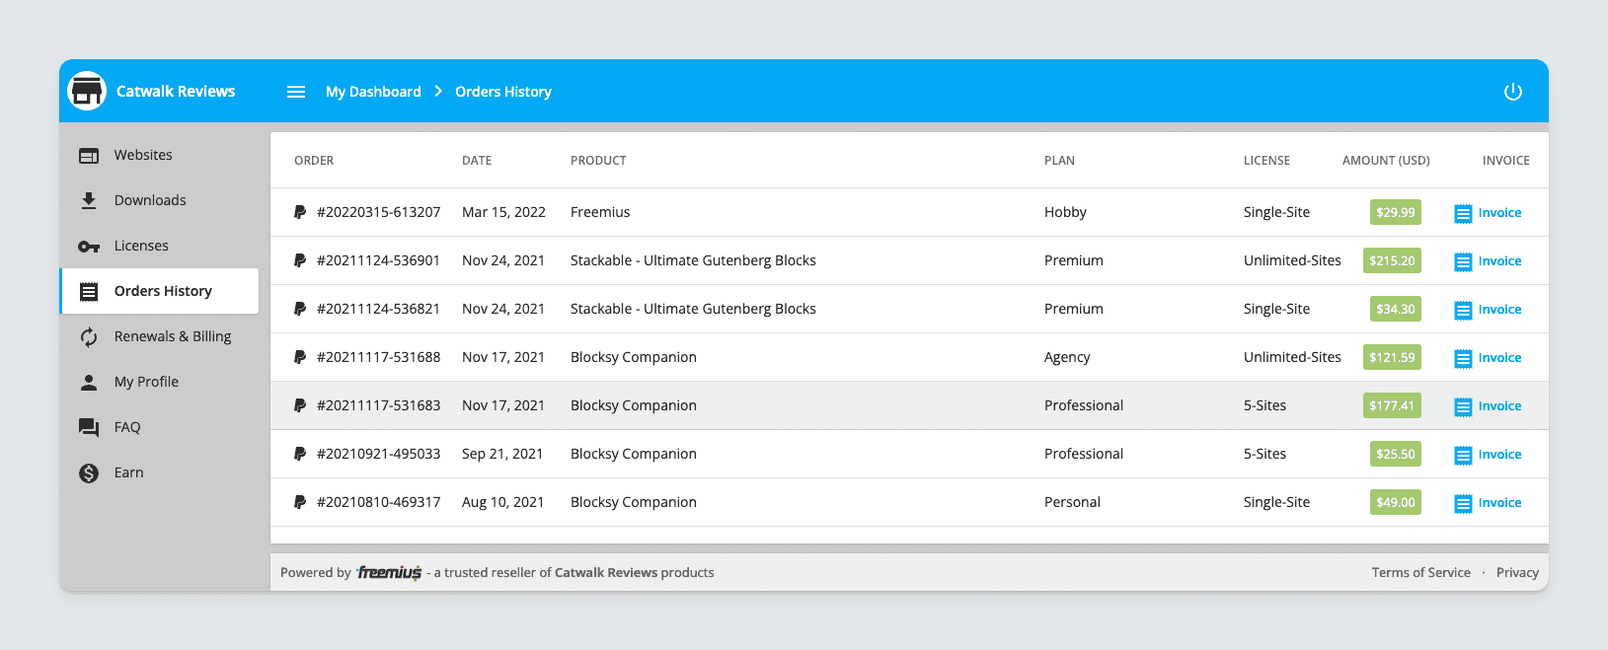The image size is (1608, 650).
Task: Click the freemius logo in footer
Action: click(x=389, y=572)
